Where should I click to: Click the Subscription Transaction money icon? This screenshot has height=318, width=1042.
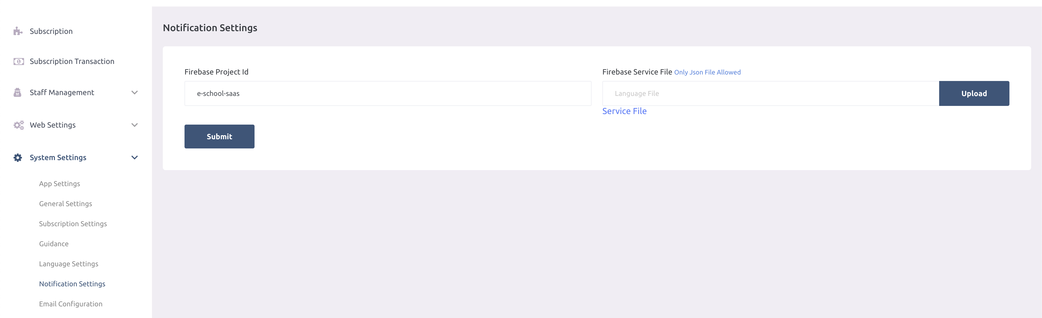18,61
